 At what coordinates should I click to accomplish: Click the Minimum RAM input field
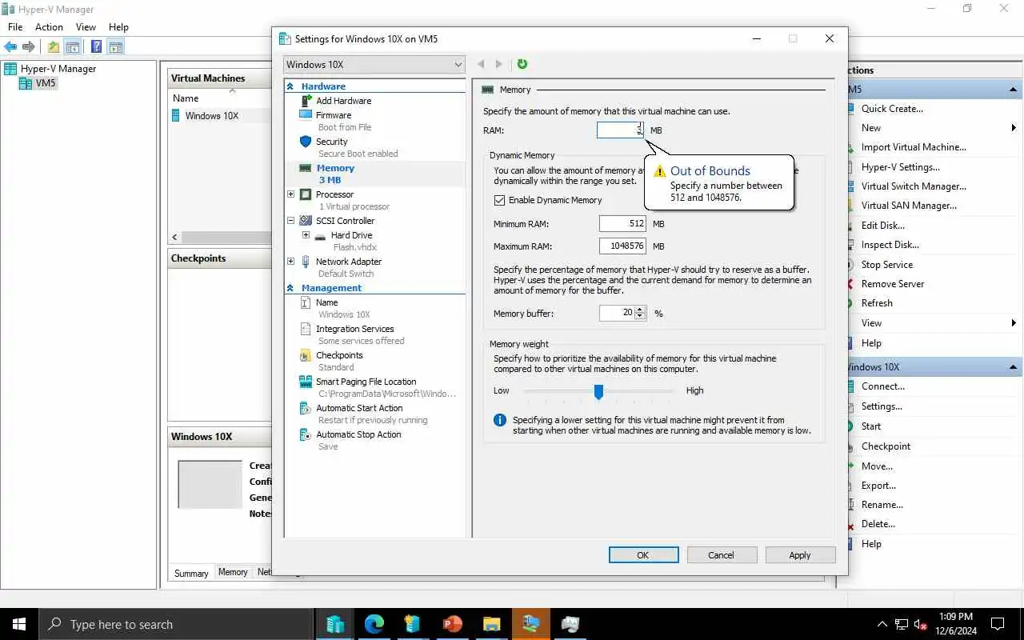622,224
